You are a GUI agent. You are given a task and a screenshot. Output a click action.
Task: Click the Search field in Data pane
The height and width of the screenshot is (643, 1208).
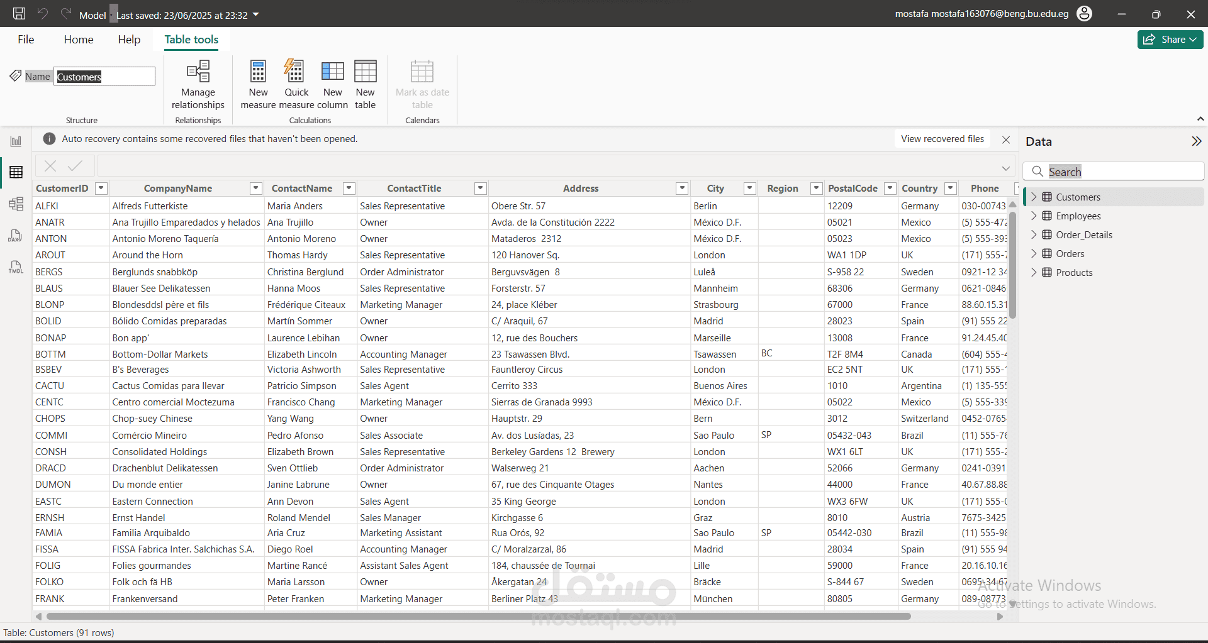(x=1120, y=172)
